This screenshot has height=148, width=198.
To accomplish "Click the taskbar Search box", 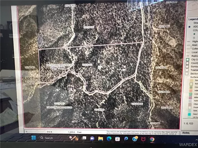I will 47,138.
